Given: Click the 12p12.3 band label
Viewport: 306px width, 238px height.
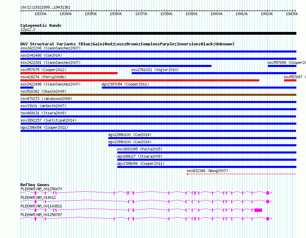Looking at the screenshot, I should [28, 30].
